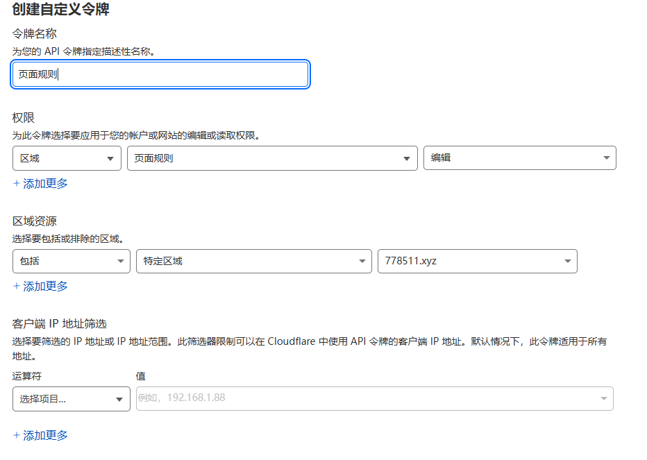Click the arrow icon in the 特定区域 box

(362, 262)
